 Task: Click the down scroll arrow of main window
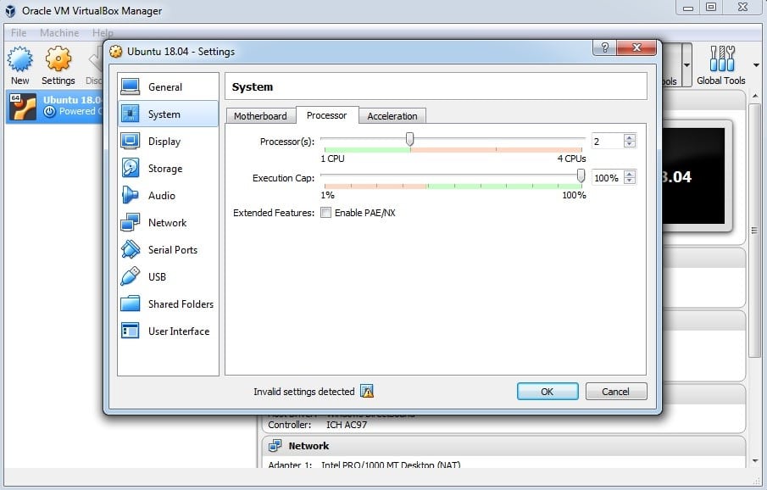pyautogui.click(x=755, y=460)
